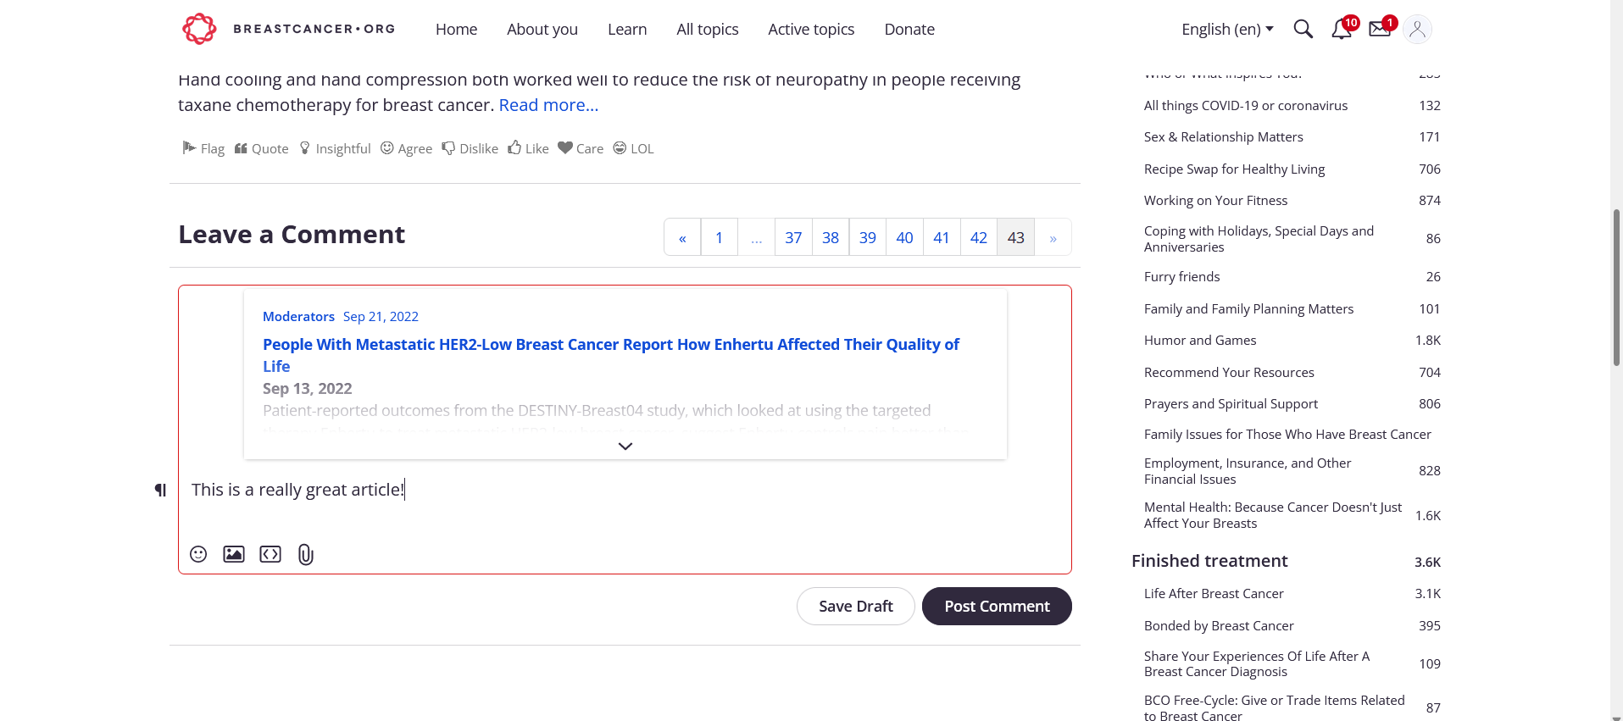Screen dimensions: 1623x721
Task: Expand the quoted Moderators post
Action: (x=625, y=446)
